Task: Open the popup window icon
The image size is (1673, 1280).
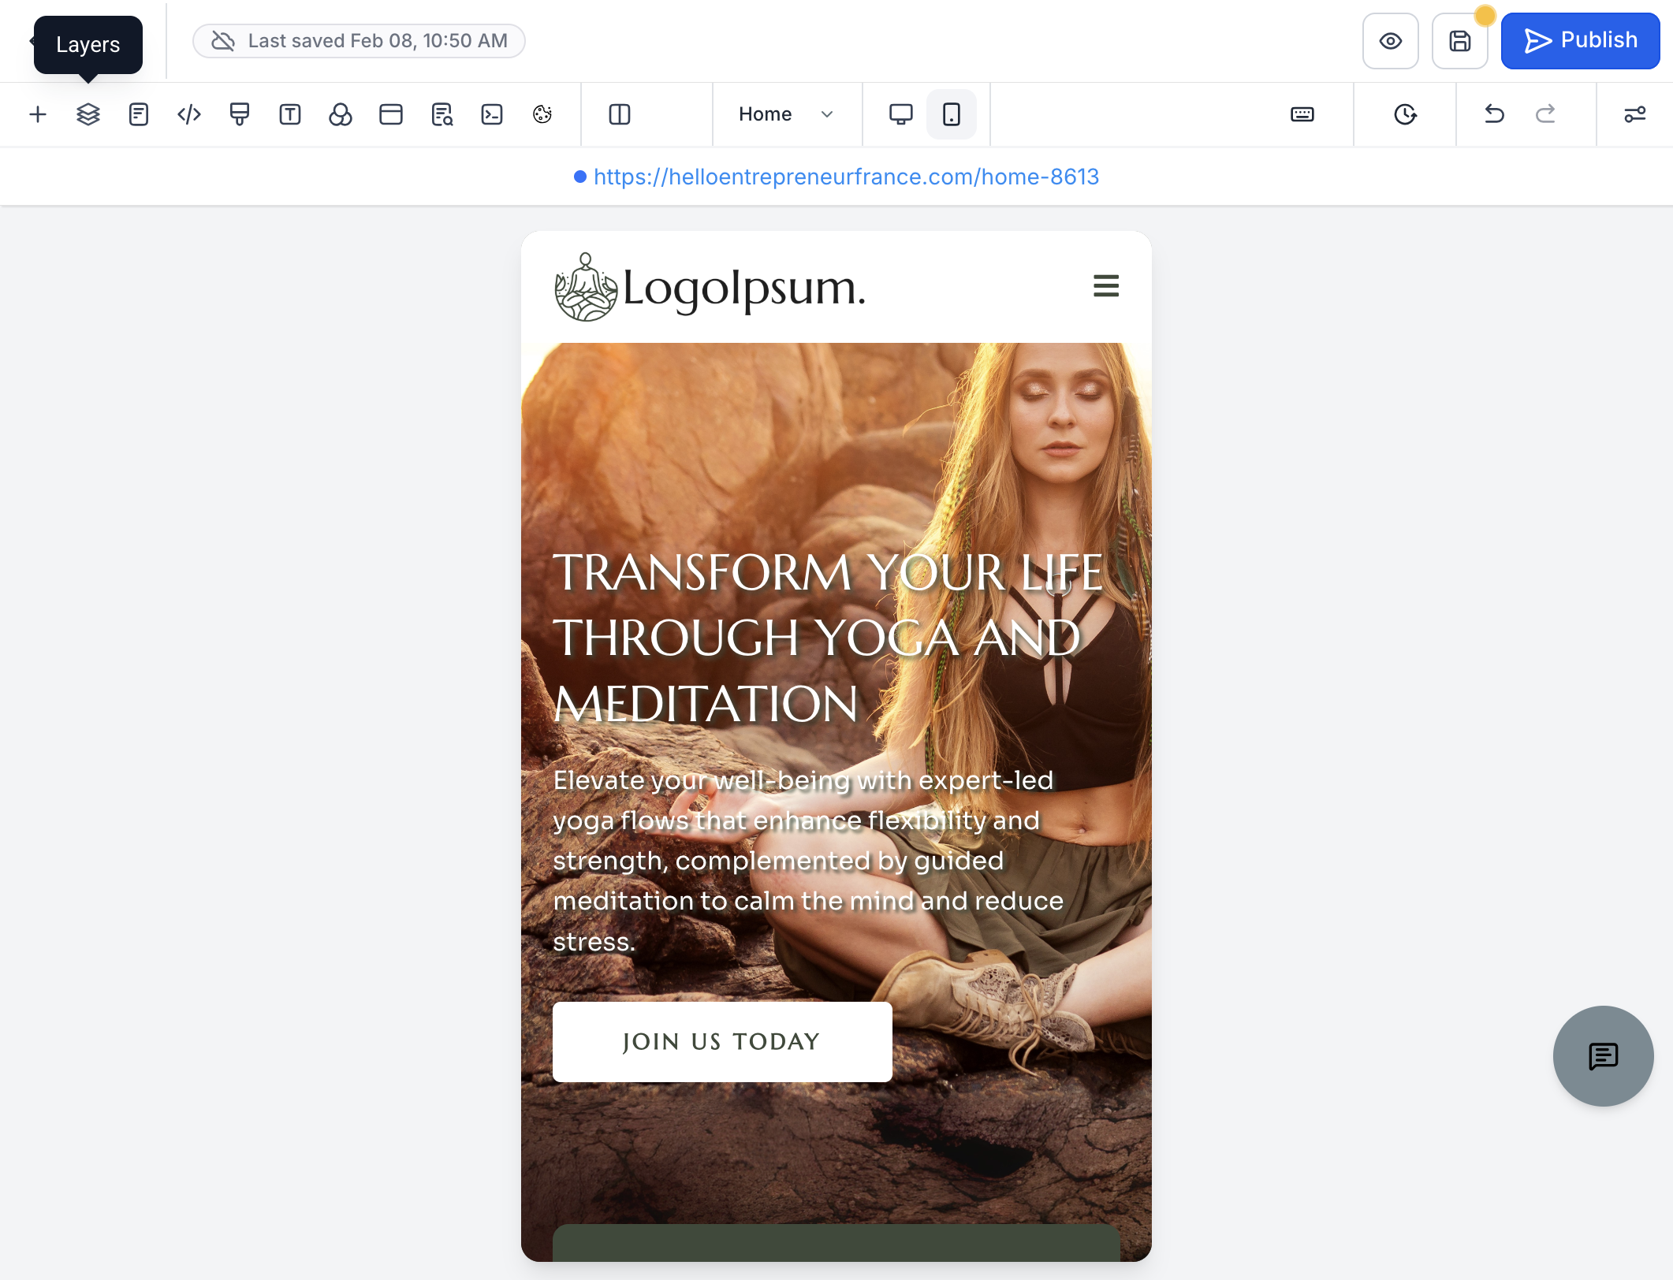Action: click(391, 114)
